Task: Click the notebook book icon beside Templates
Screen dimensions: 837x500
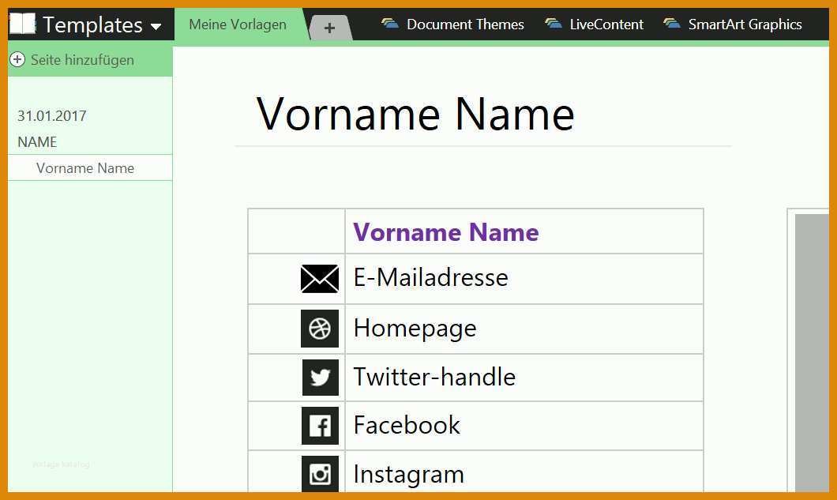Action: click(22, 24)
